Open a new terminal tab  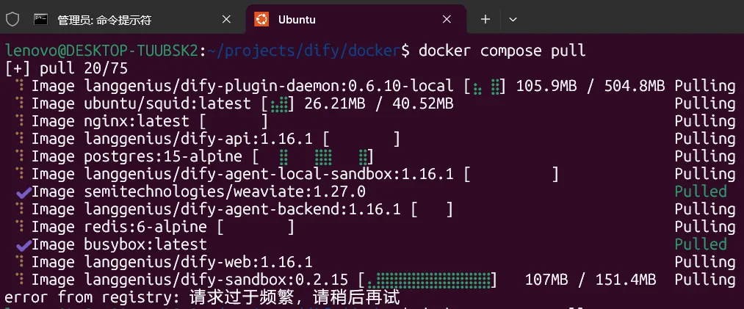pos(485,19)
